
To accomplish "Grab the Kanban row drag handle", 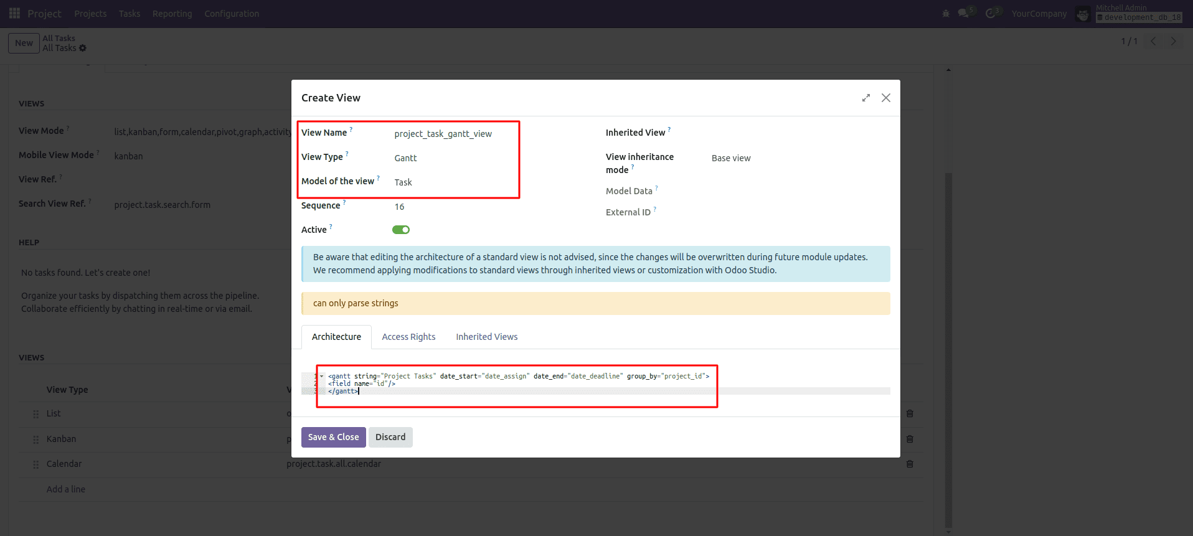I will 35,440.
